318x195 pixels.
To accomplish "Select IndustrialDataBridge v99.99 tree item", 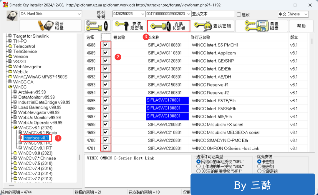I will pyautogui.click(x=44, y=102).
